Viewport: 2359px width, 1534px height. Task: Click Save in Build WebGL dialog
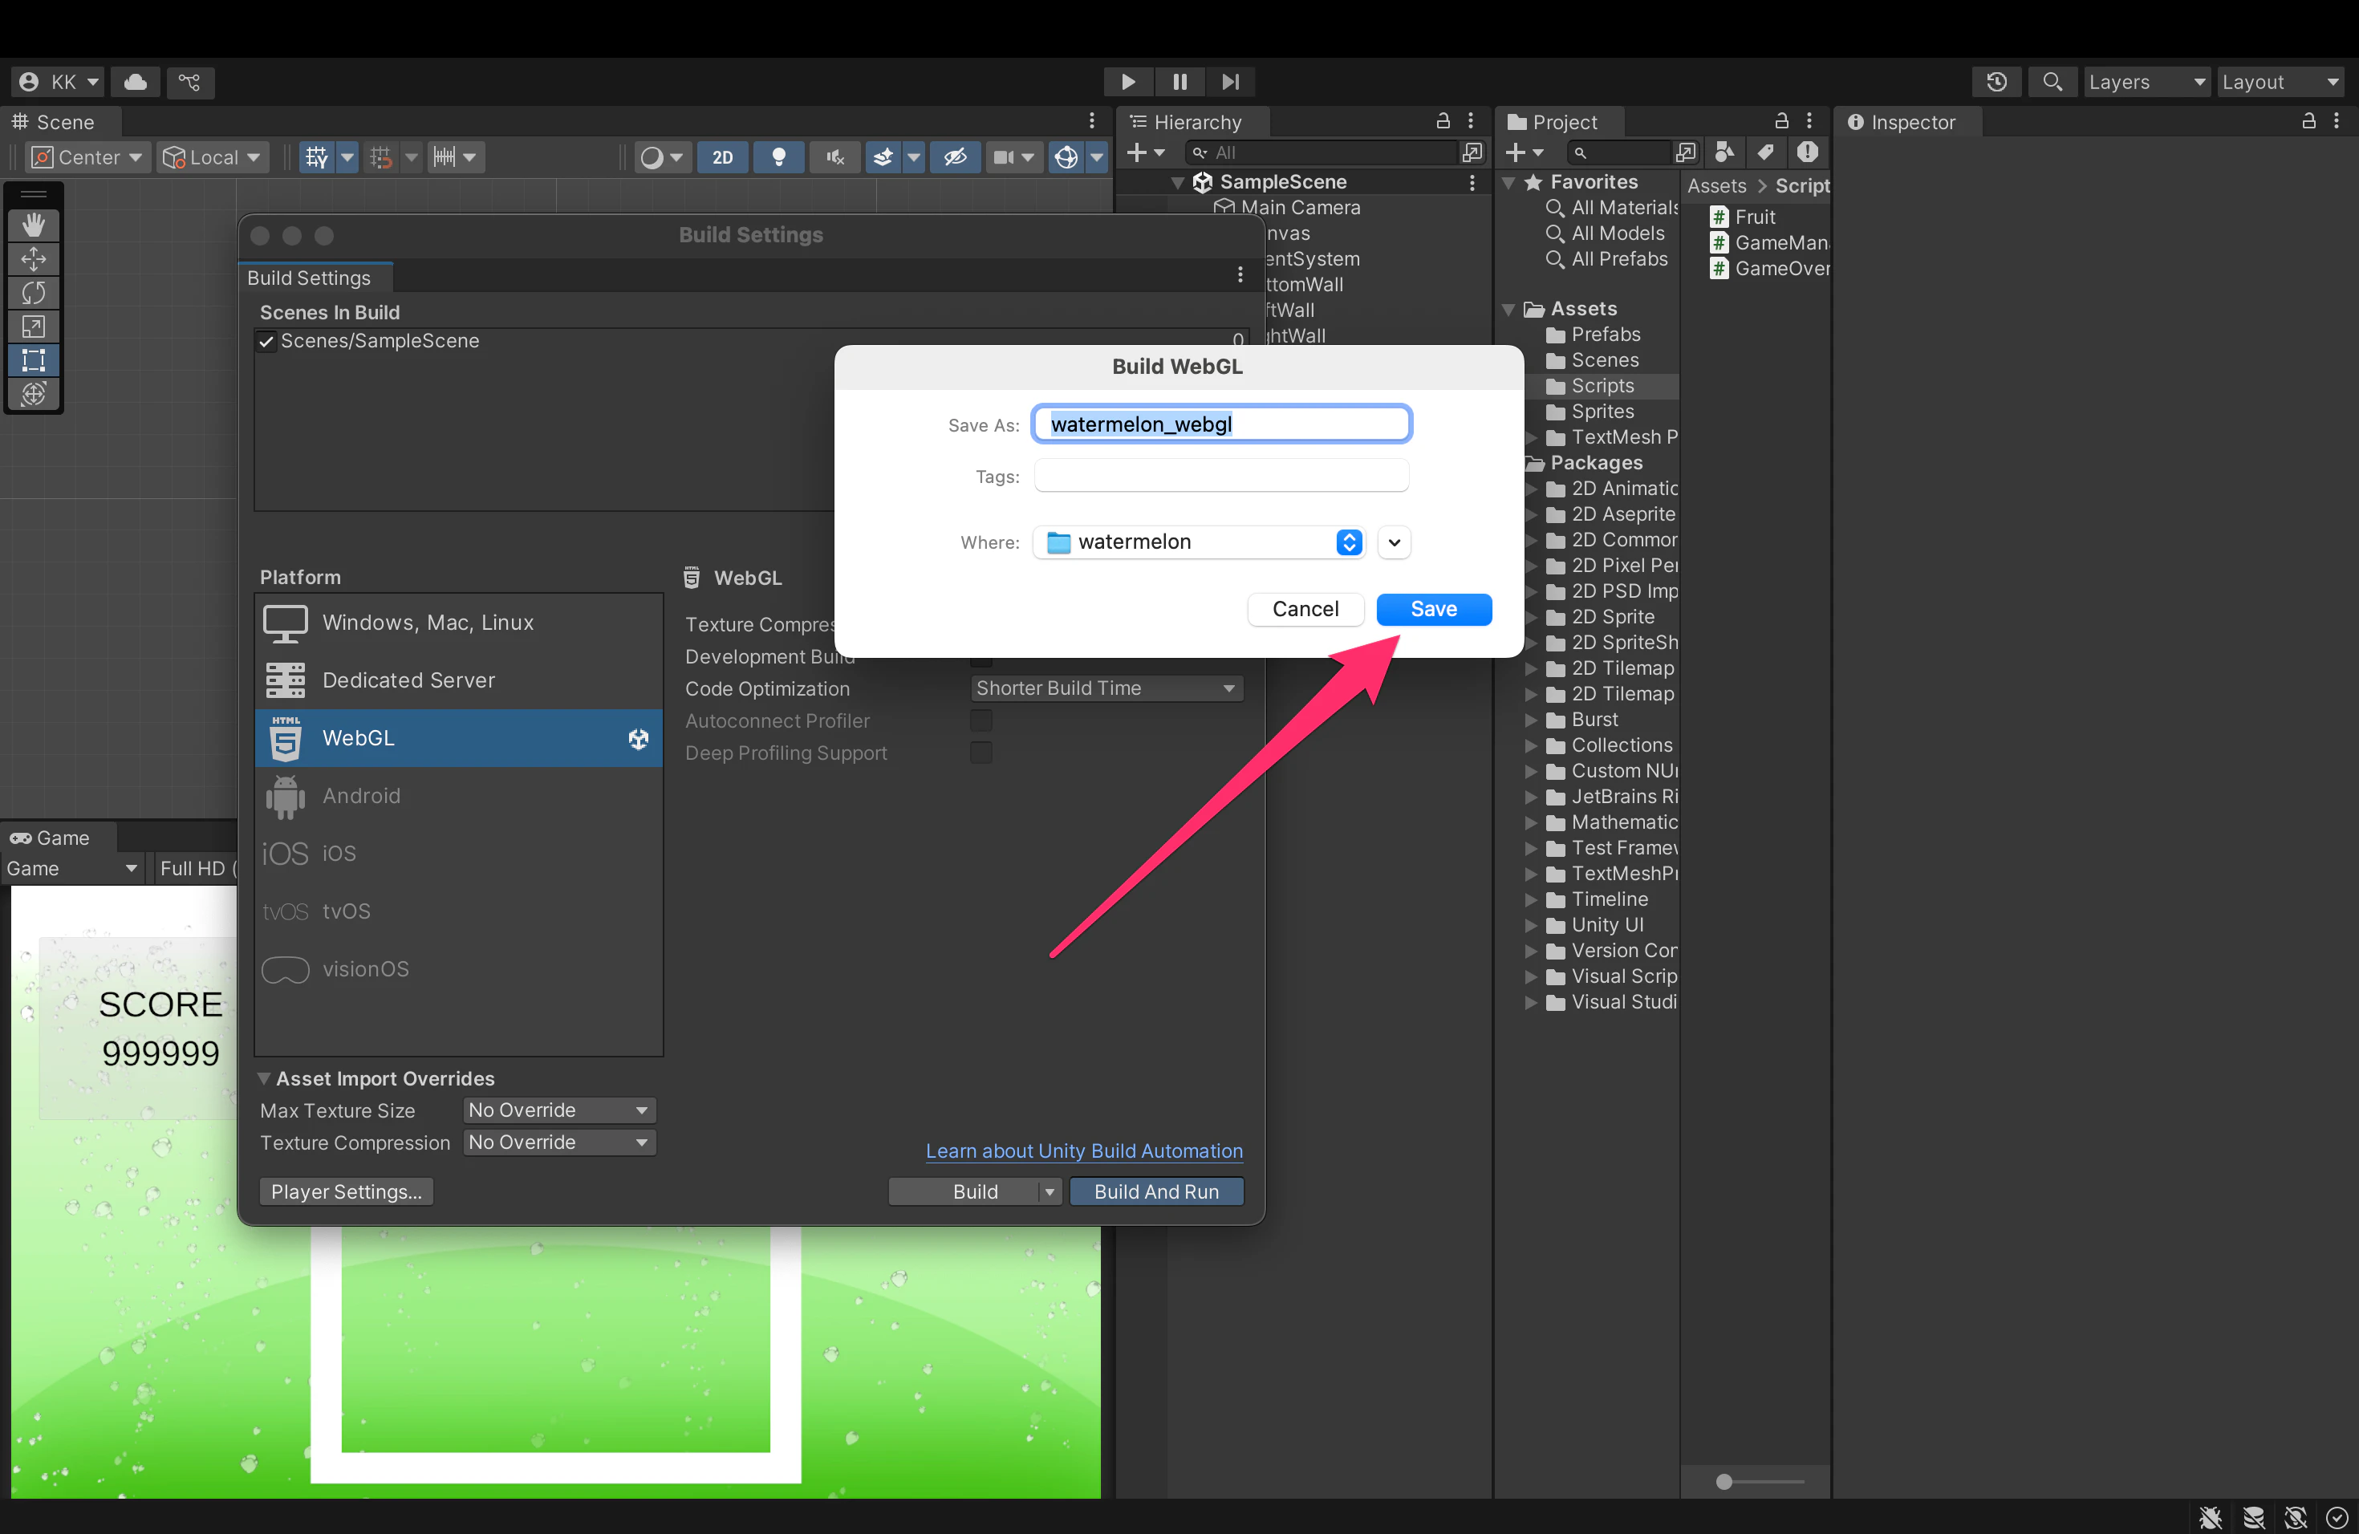point(1433,608)
